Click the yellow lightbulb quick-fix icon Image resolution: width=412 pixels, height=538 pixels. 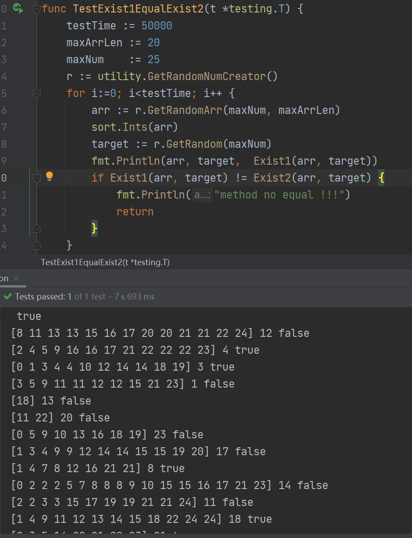coord(49,177)
